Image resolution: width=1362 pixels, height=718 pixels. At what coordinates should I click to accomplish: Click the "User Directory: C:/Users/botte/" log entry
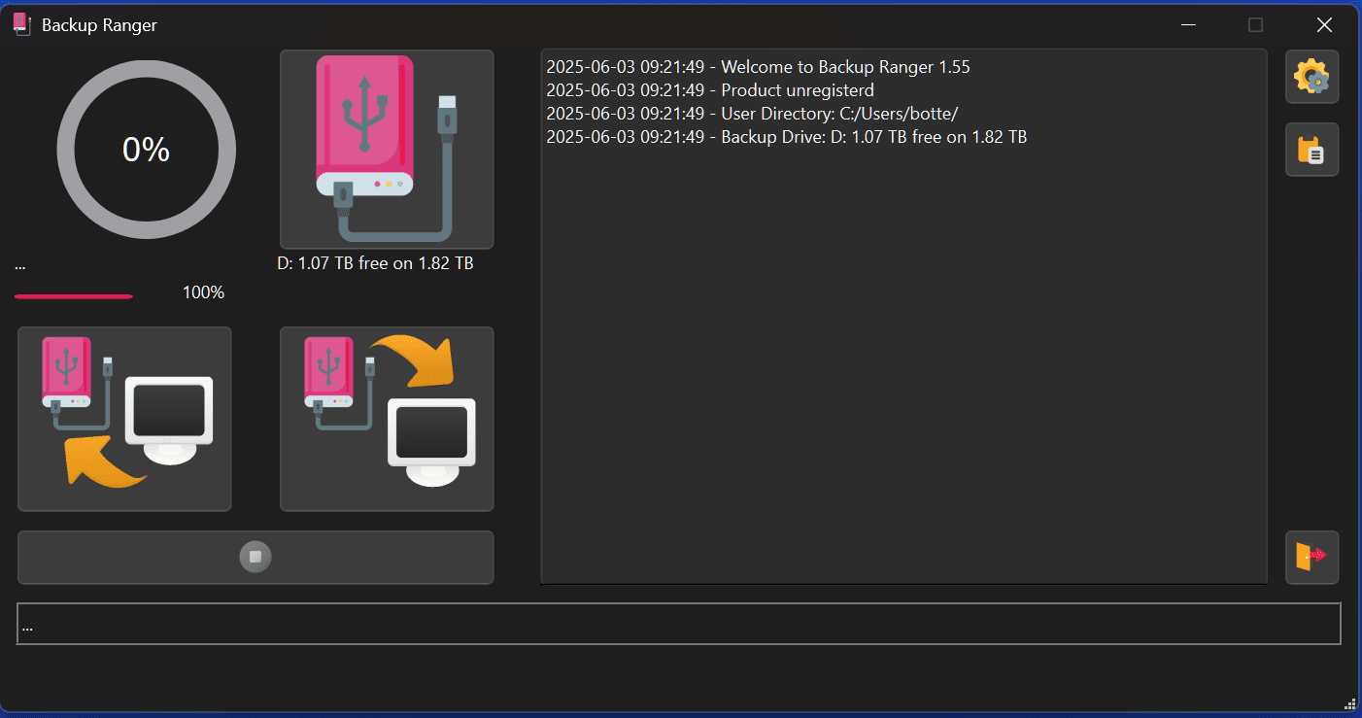coord(753,114)
